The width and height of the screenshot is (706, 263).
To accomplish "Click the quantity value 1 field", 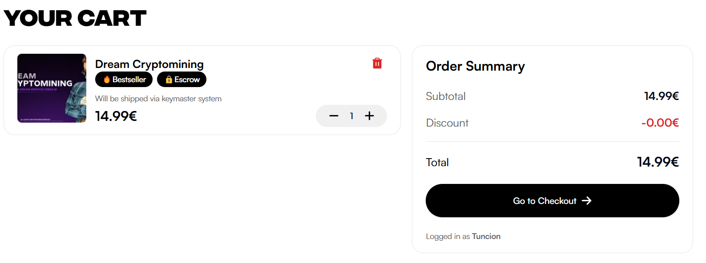I will point(351,116).
